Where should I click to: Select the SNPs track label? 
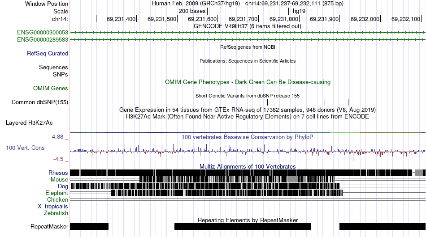[61, 74]
